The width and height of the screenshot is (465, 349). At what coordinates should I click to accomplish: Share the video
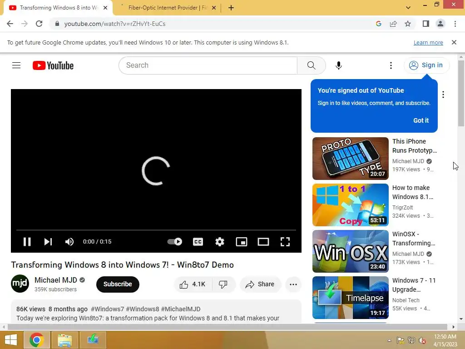click(260, 284)
